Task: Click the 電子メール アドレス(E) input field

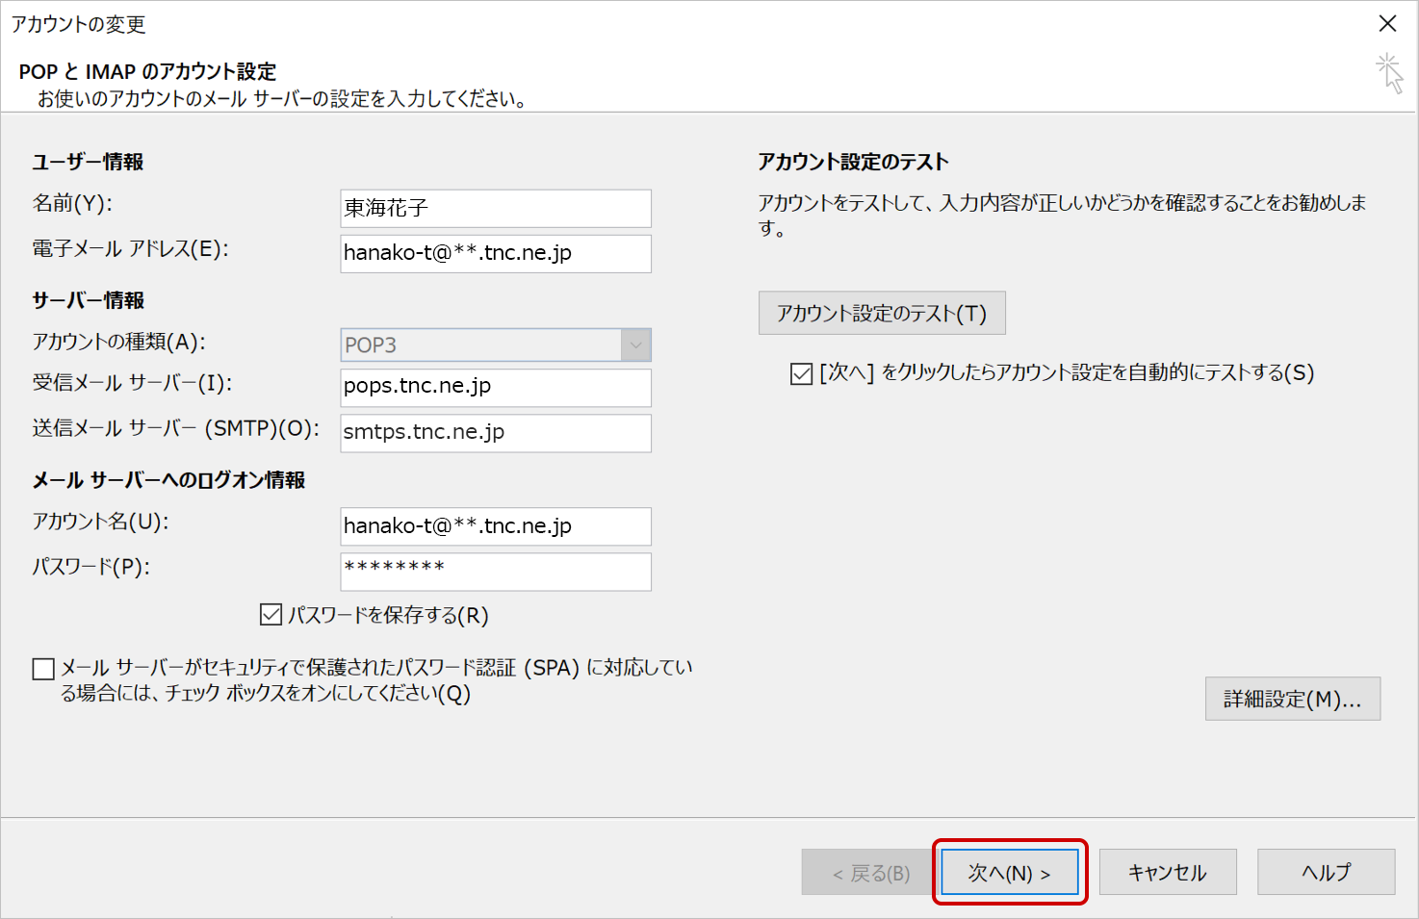Action: click(496, 253)
